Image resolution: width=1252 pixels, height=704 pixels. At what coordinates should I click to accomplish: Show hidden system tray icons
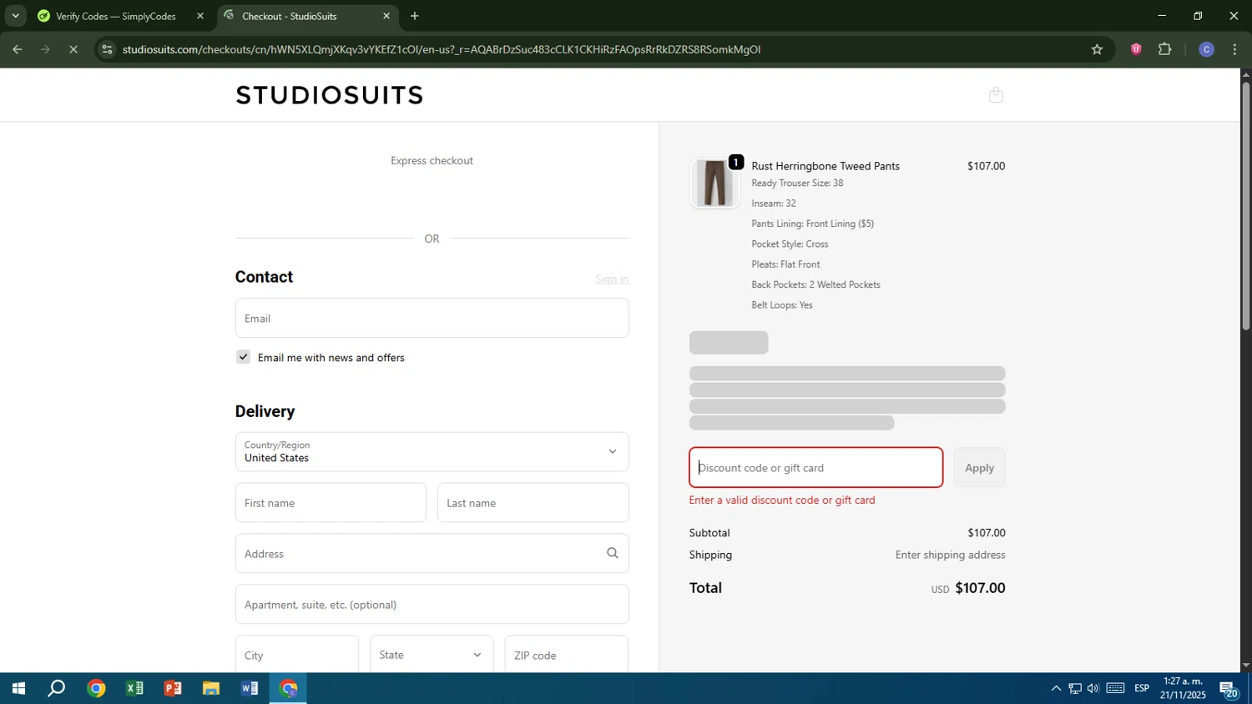click(x=1056, y=689)
